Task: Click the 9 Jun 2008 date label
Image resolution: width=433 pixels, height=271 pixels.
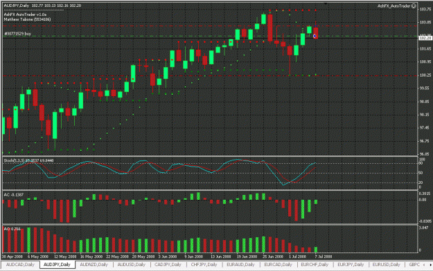Action: (x=193, y=256)
